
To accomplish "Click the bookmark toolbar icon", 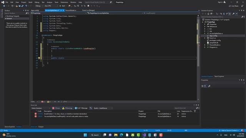I will coord(88,6).
